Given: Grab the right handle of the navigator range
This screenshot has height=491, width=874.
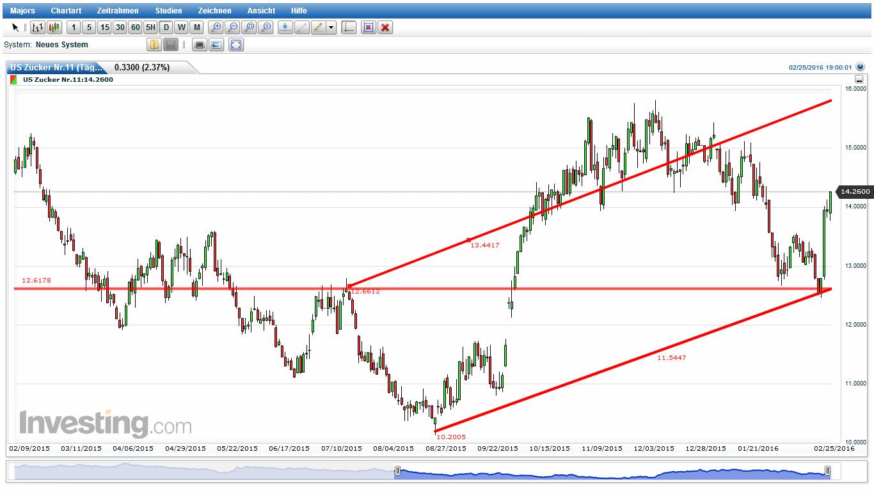Looking at the screenshot, I should tap(828, 471).
